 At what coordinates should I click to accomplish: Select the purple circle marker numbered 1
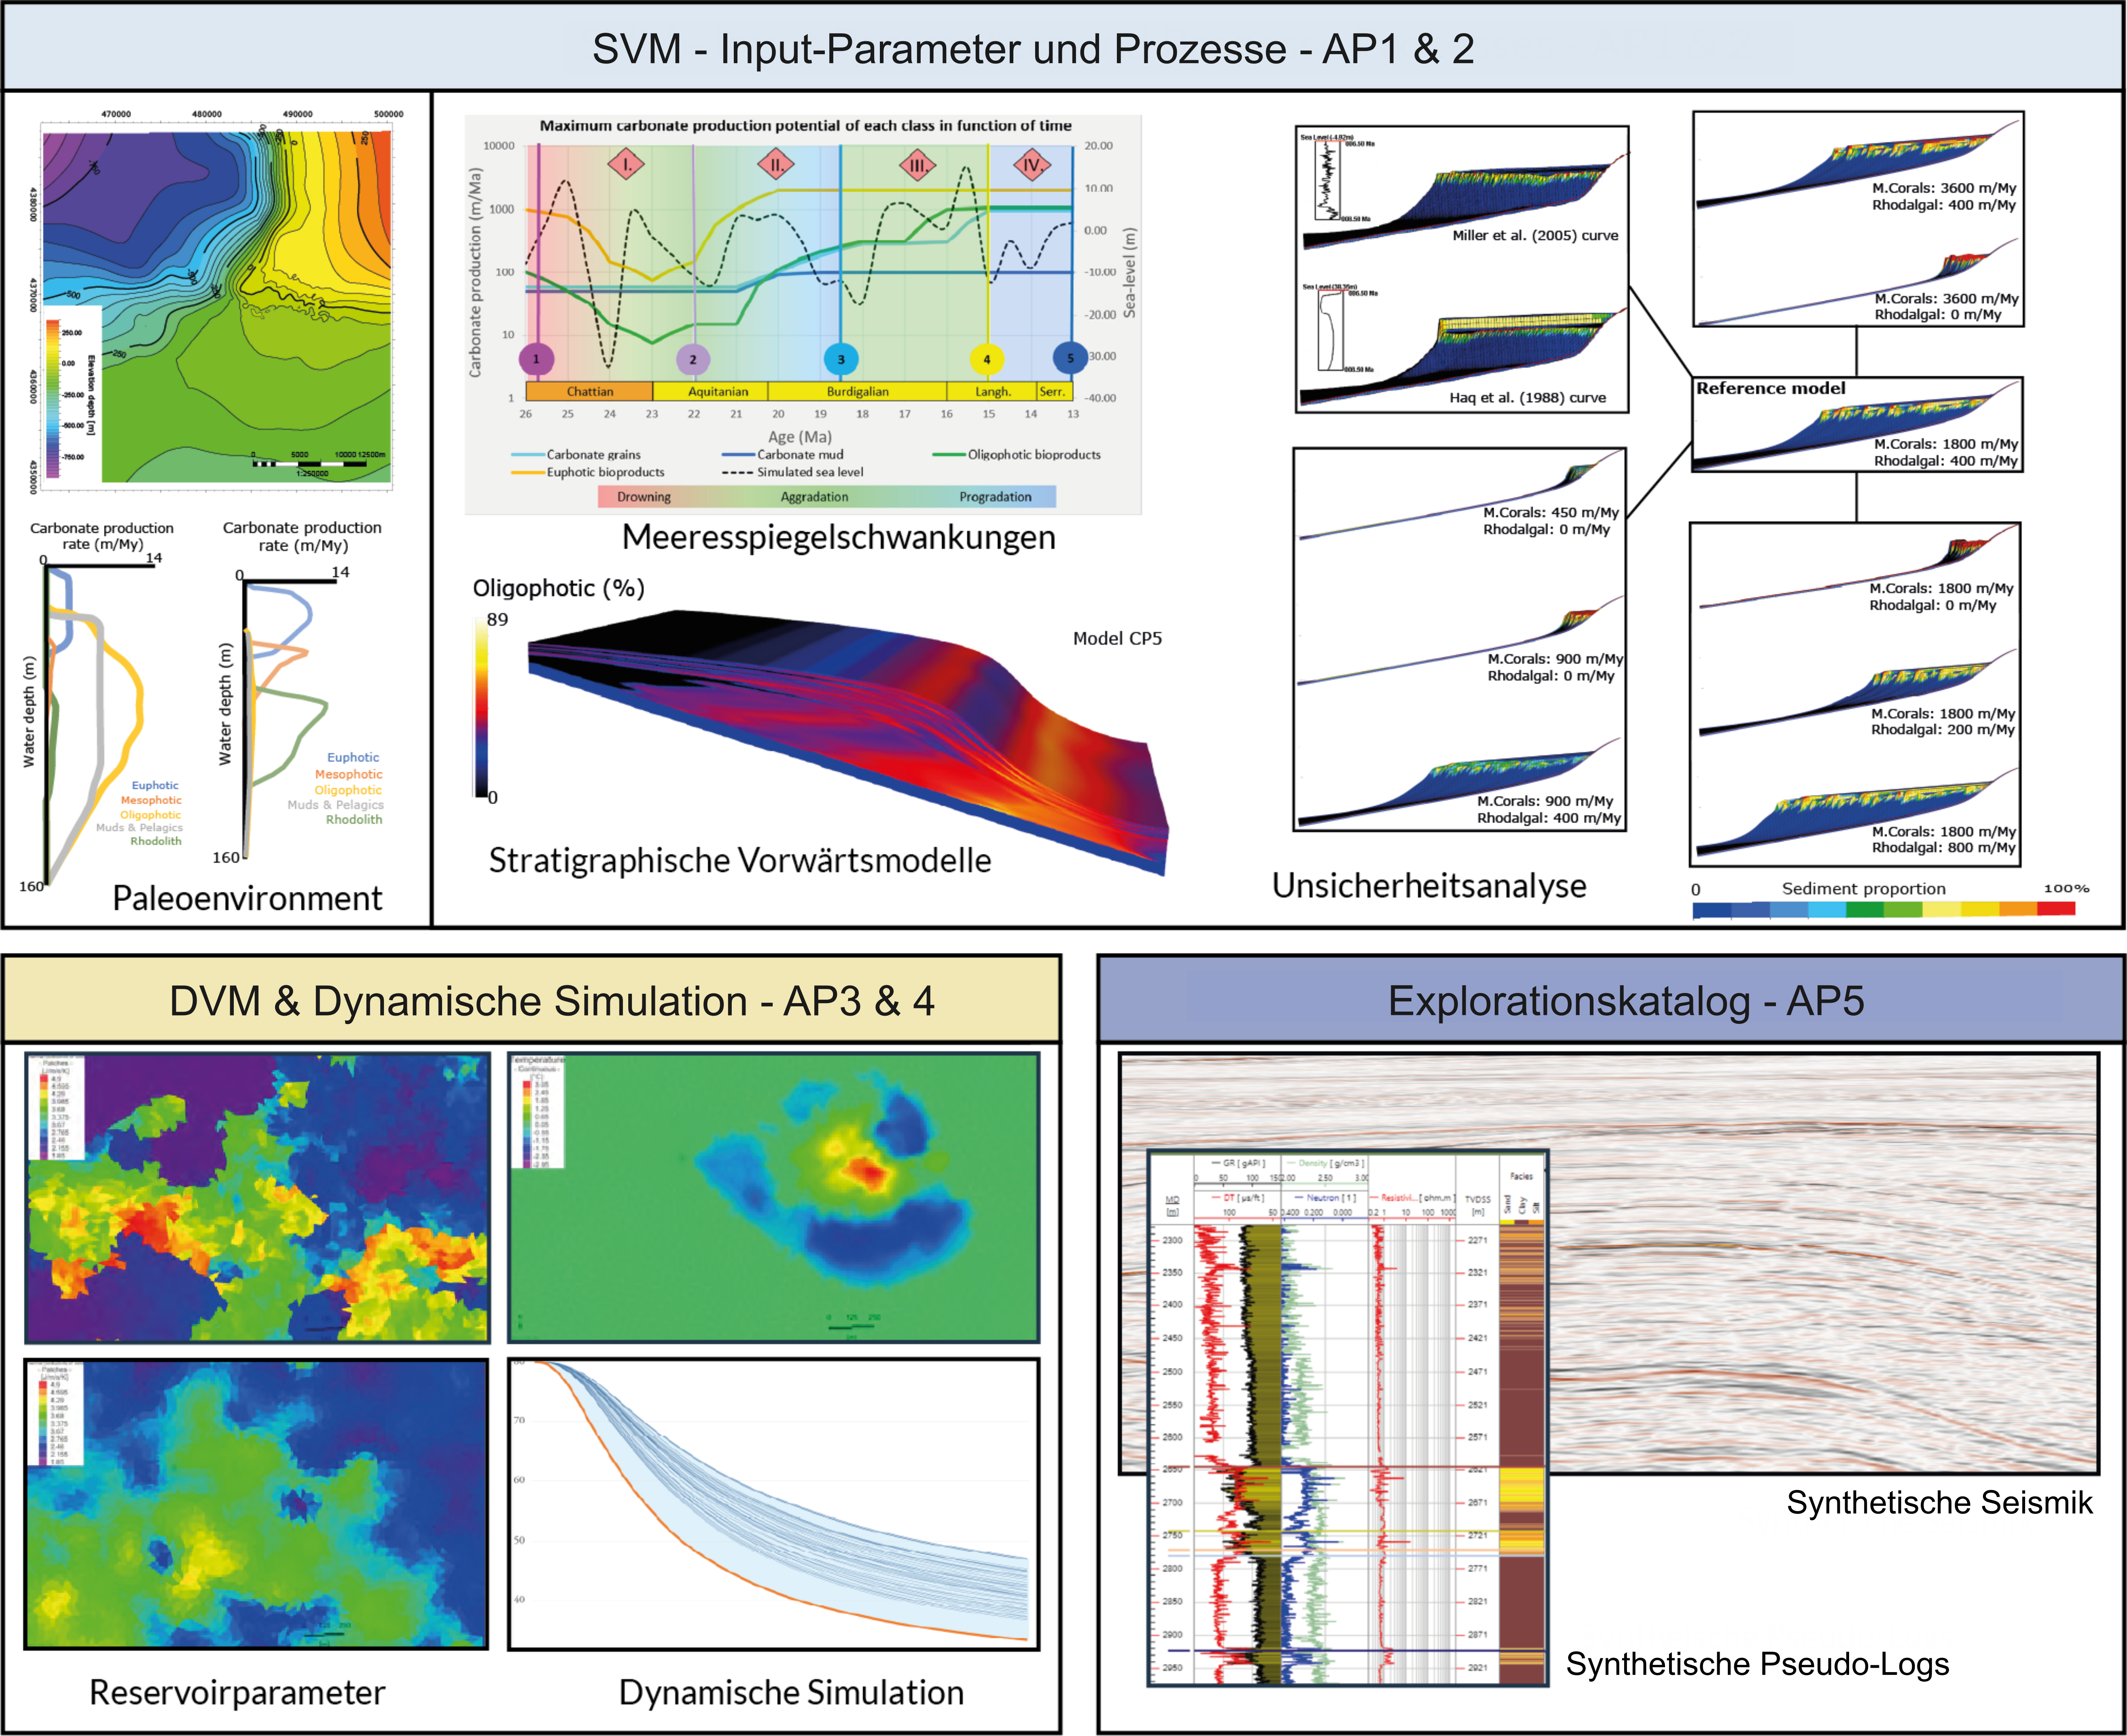(x=536, y=359)
